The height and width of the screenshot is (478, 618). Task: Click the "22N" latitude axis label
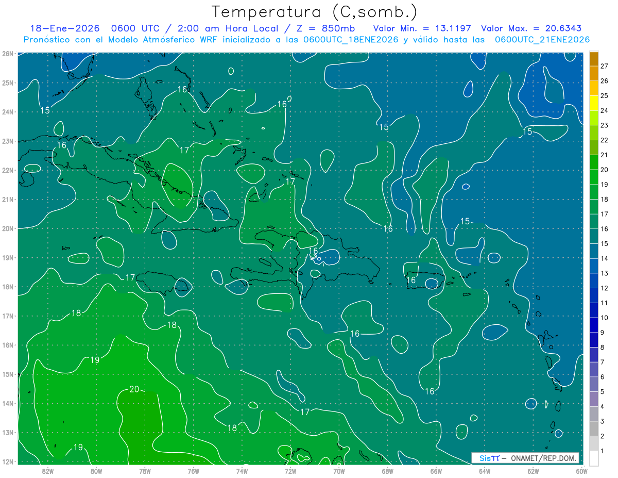click(x=8, y=170)
